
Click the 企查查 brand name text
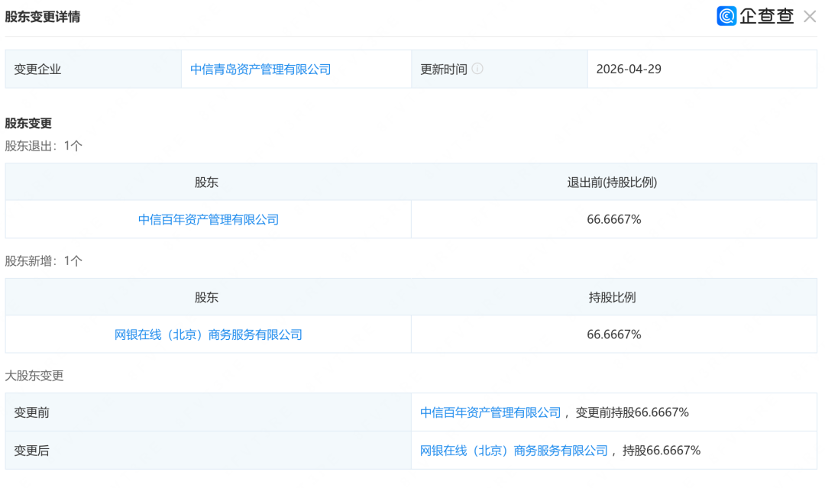(767, 16)
